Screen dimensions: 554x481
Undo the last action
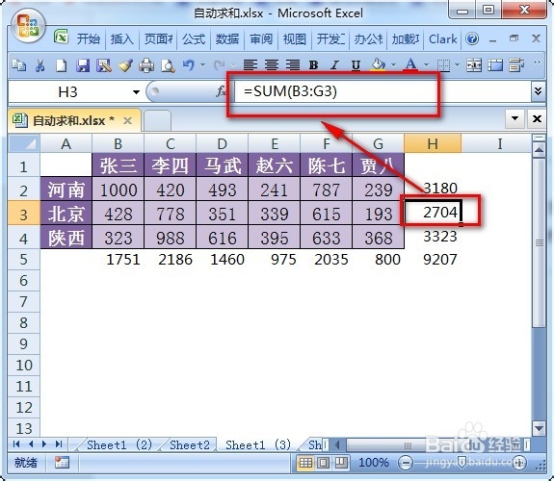(x=189, y=65)
